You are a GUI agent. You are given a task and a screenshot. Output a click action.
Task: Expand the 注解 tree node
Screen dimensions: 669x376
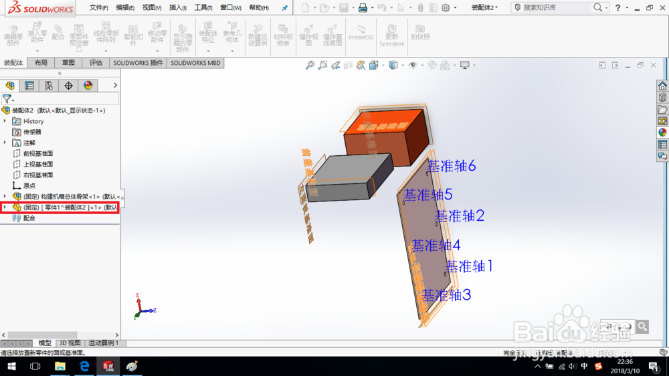tap(5, 143)
